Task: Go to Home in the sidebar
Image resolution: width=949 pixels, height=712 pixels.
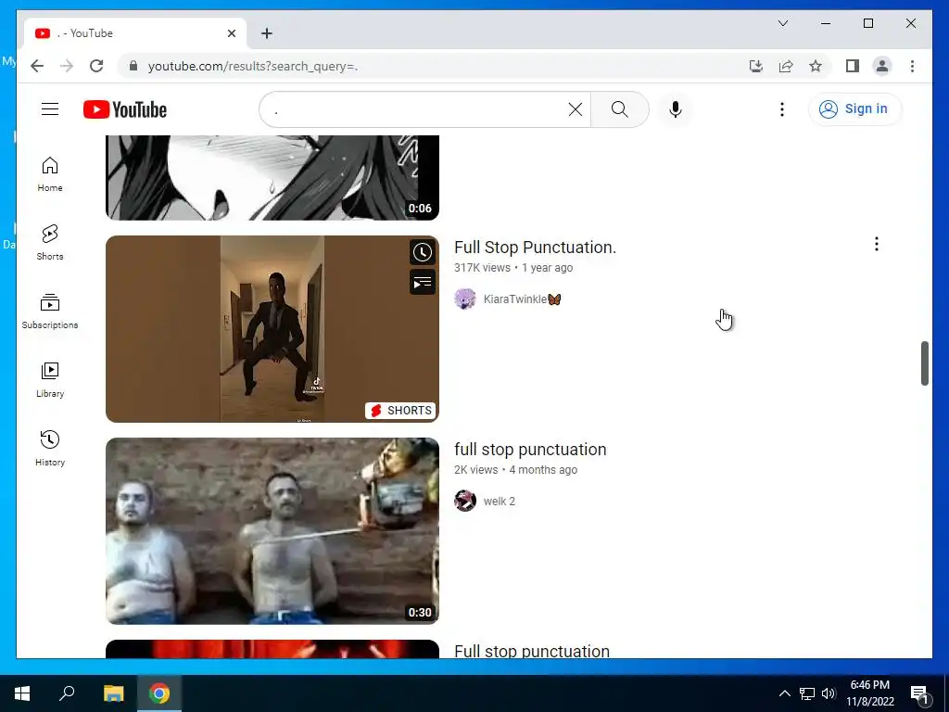Action: pyautogui.click(x=50, y=174)
